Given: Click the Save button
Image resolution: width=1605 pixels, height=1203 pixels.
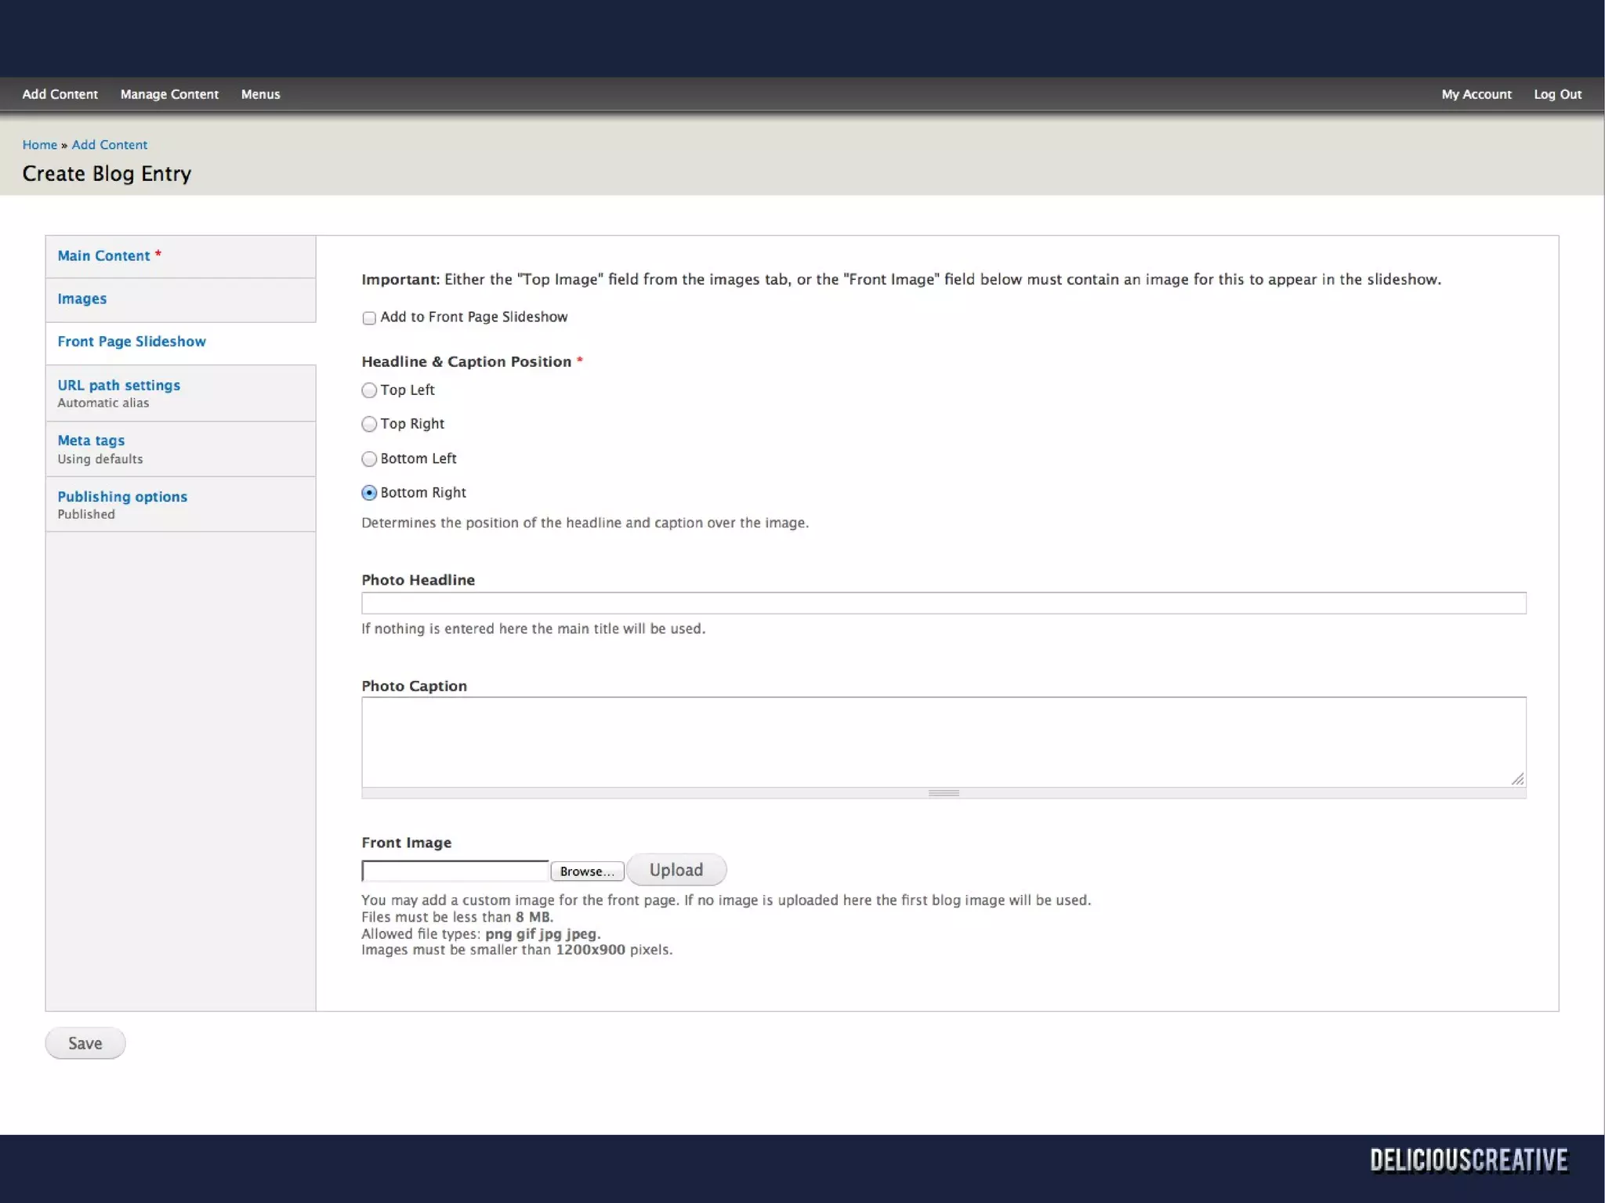Looking at the screenshot, I should coord(85,1043).
